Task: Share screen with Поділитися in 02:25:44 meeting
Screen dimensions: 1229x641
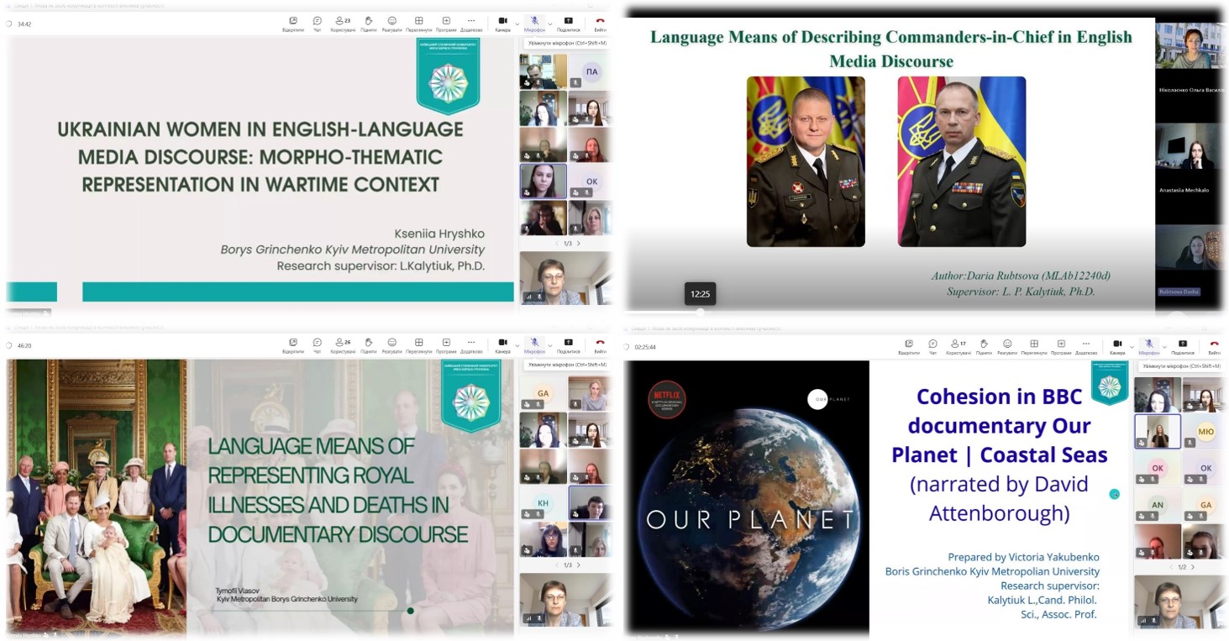Action: (x=1183, y=347)
